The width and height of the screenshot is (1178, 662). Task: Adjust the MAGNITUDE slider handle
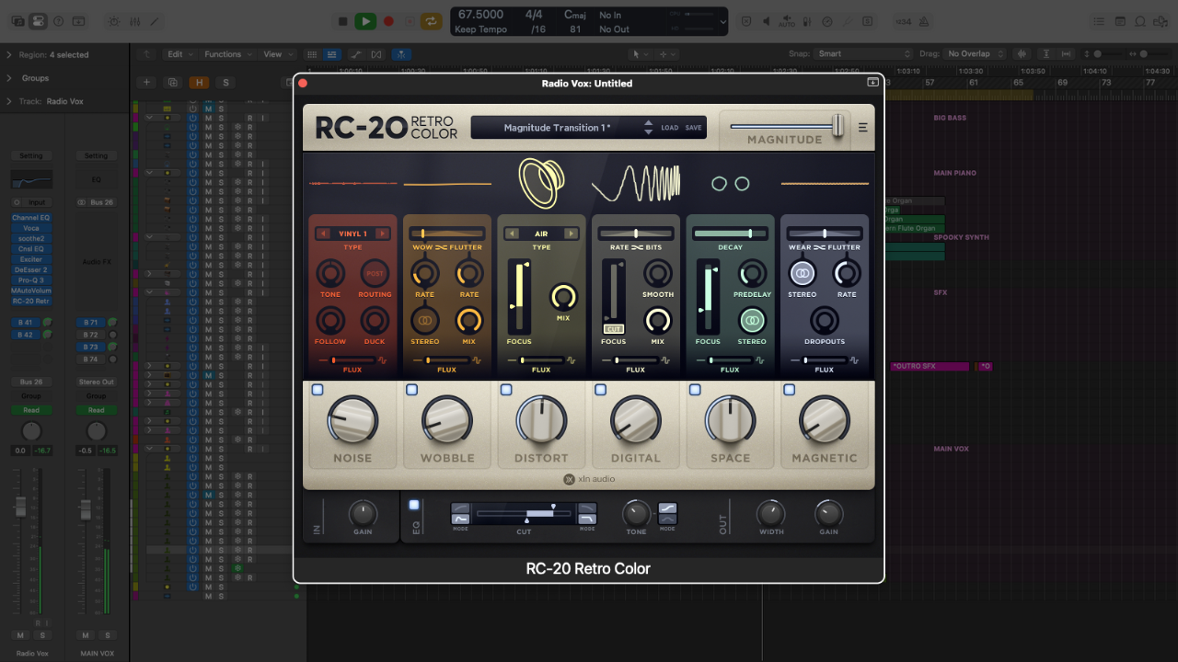(837, 126)
